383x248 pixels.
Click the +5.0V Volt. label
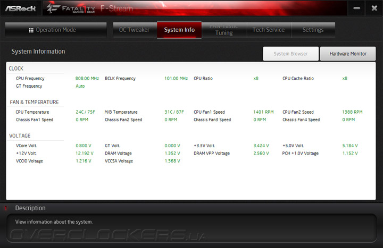point(293,146)
